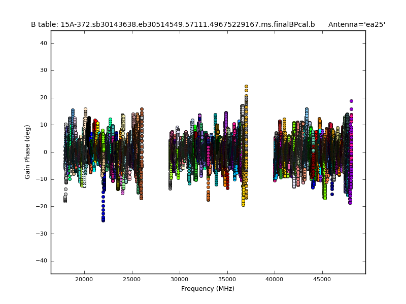Click the 25000 x-axis tick label

tap(132, 279)
